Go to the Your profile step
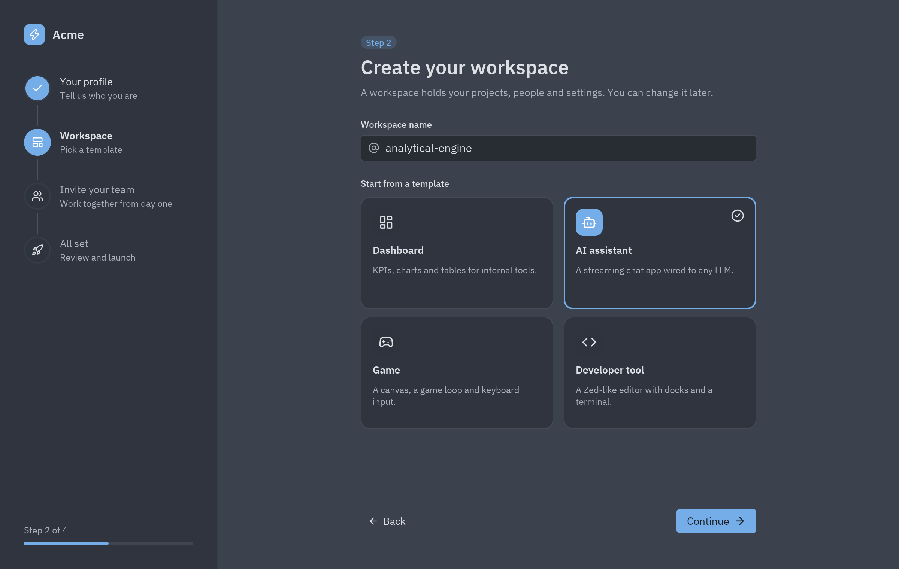The image size is (899, 569). click(x=109, y=88)
